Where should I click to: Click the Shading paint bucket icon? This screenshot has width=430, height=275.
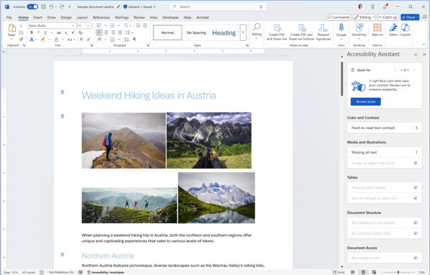click(x=99, y=40)
